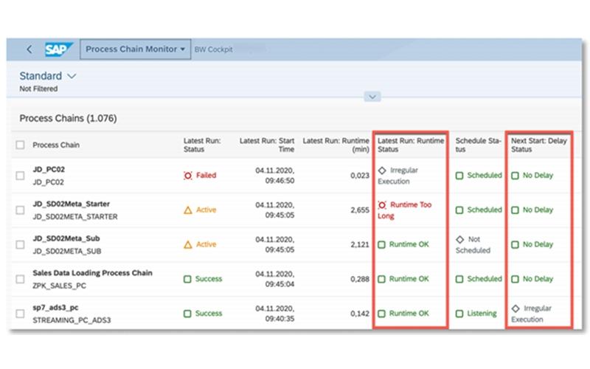
Task: Click the Irregular Execution runtime diamond icon for JD_PC02
Action: [x=382, y=170]
